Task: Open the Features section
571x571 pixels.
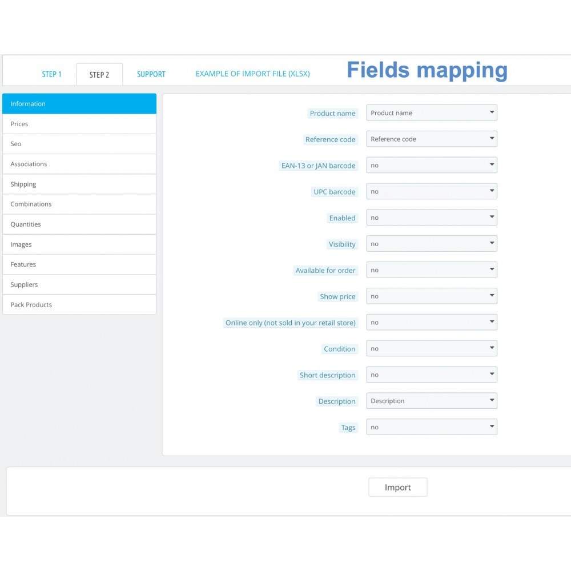Action: pos(79,264)
